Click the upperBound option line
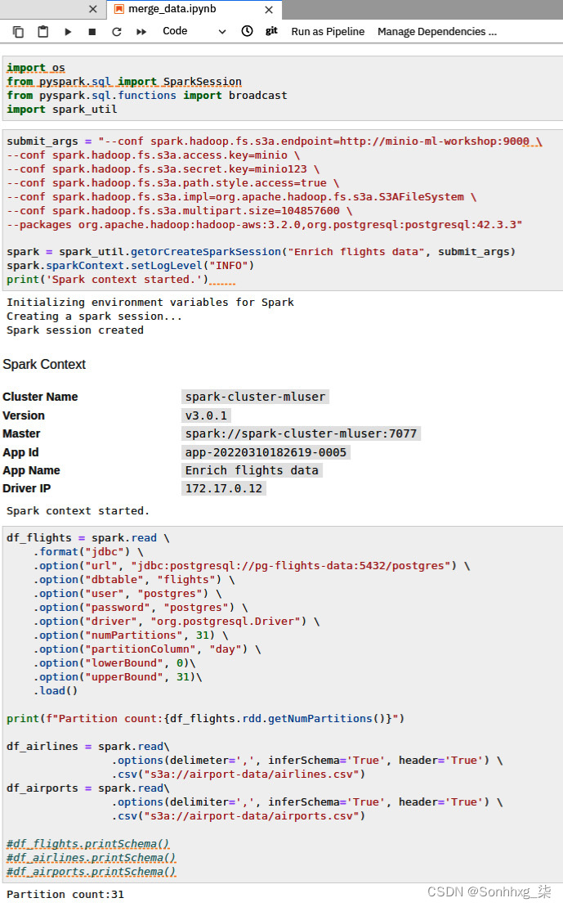This screenshot has height=907, width=563. coord(118,677)
